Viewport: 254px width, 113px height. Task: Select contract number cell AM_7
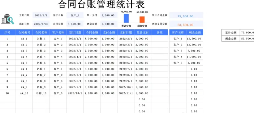pos(24,75)
